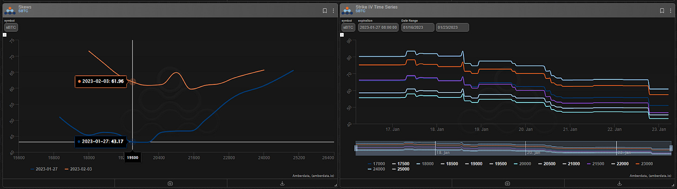Click the Skews panel resize corner handle
Viewport: 677px width, 189px height.
tap(335, 185)
